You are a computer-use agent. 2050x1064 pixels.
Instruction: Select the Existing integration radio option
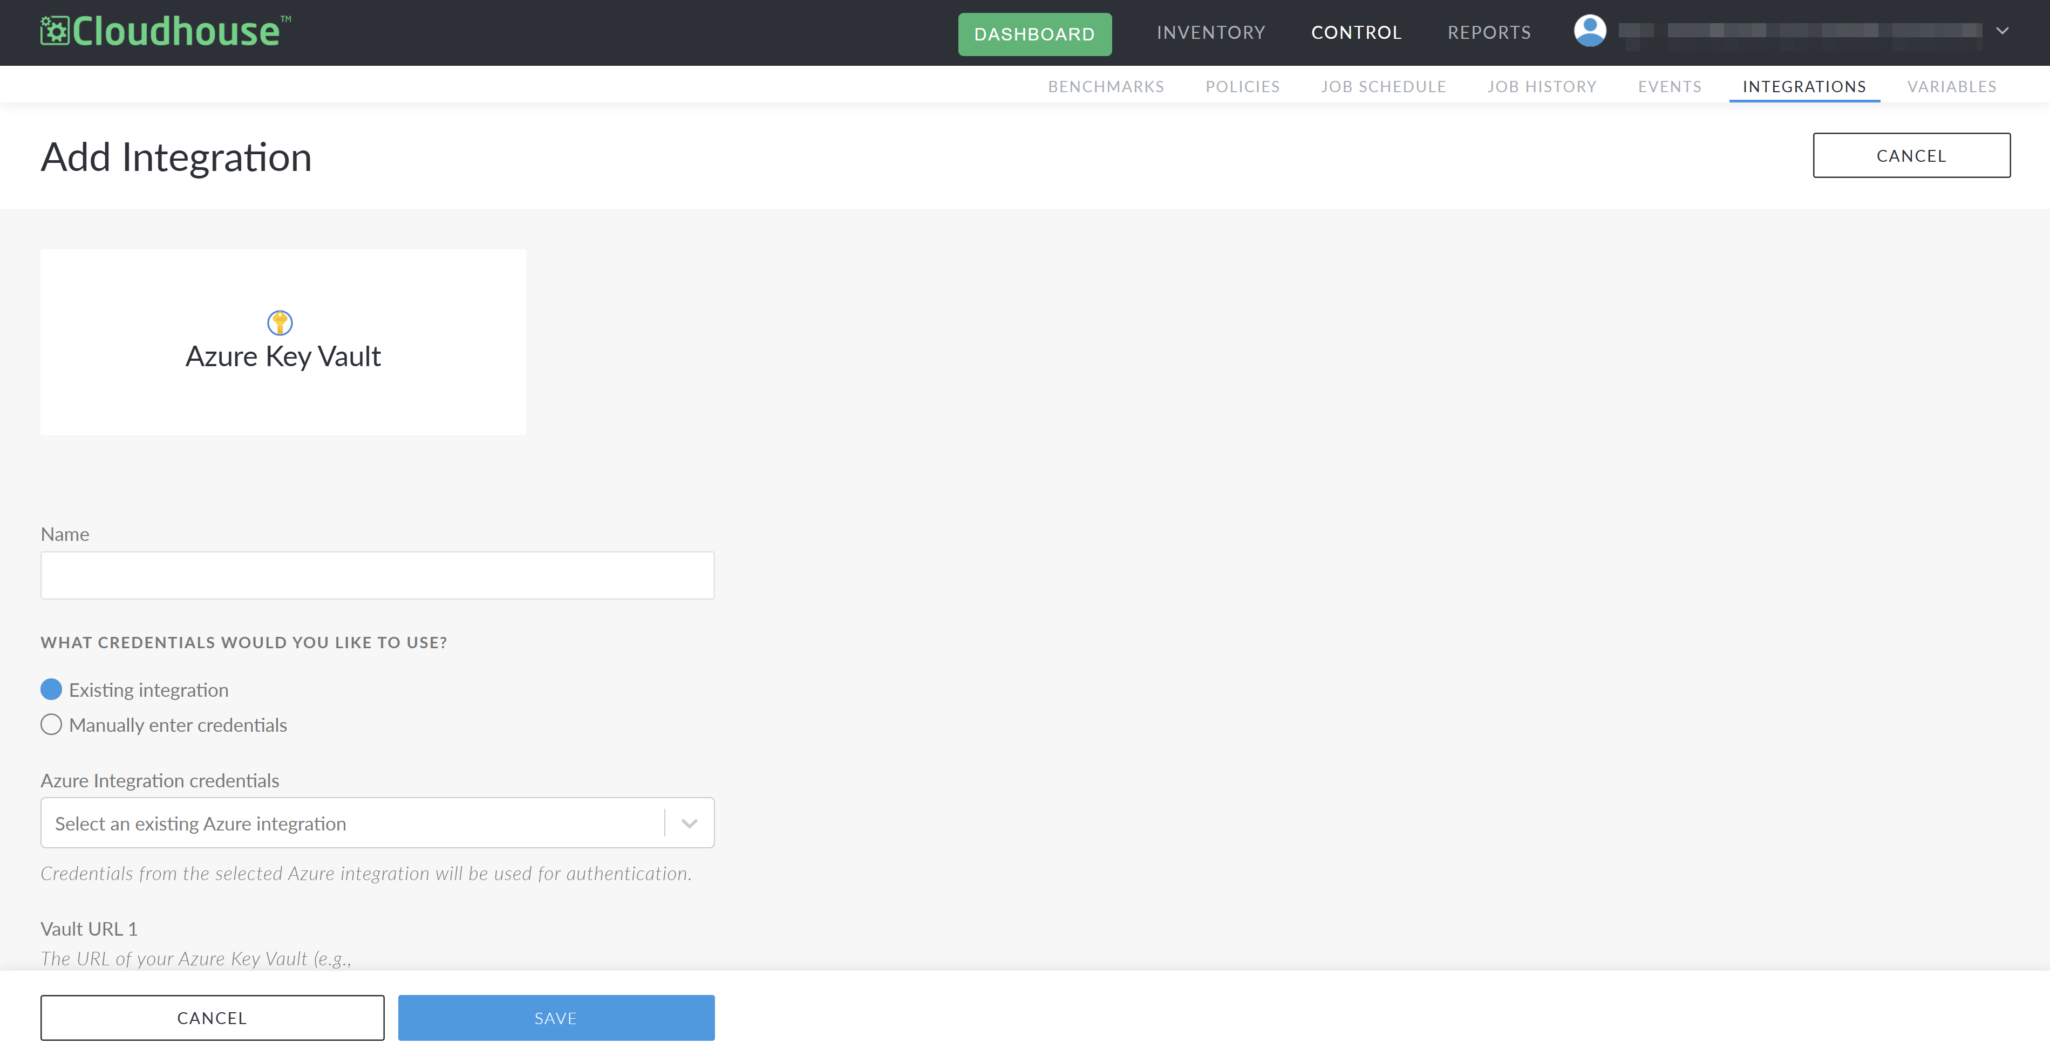[51, 689]
